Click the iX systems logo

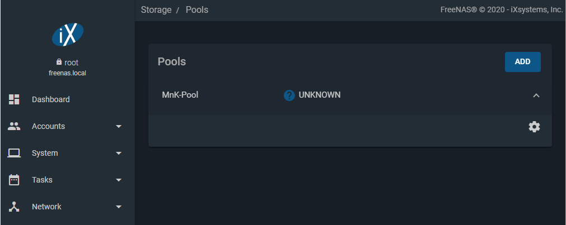point(68,35)
